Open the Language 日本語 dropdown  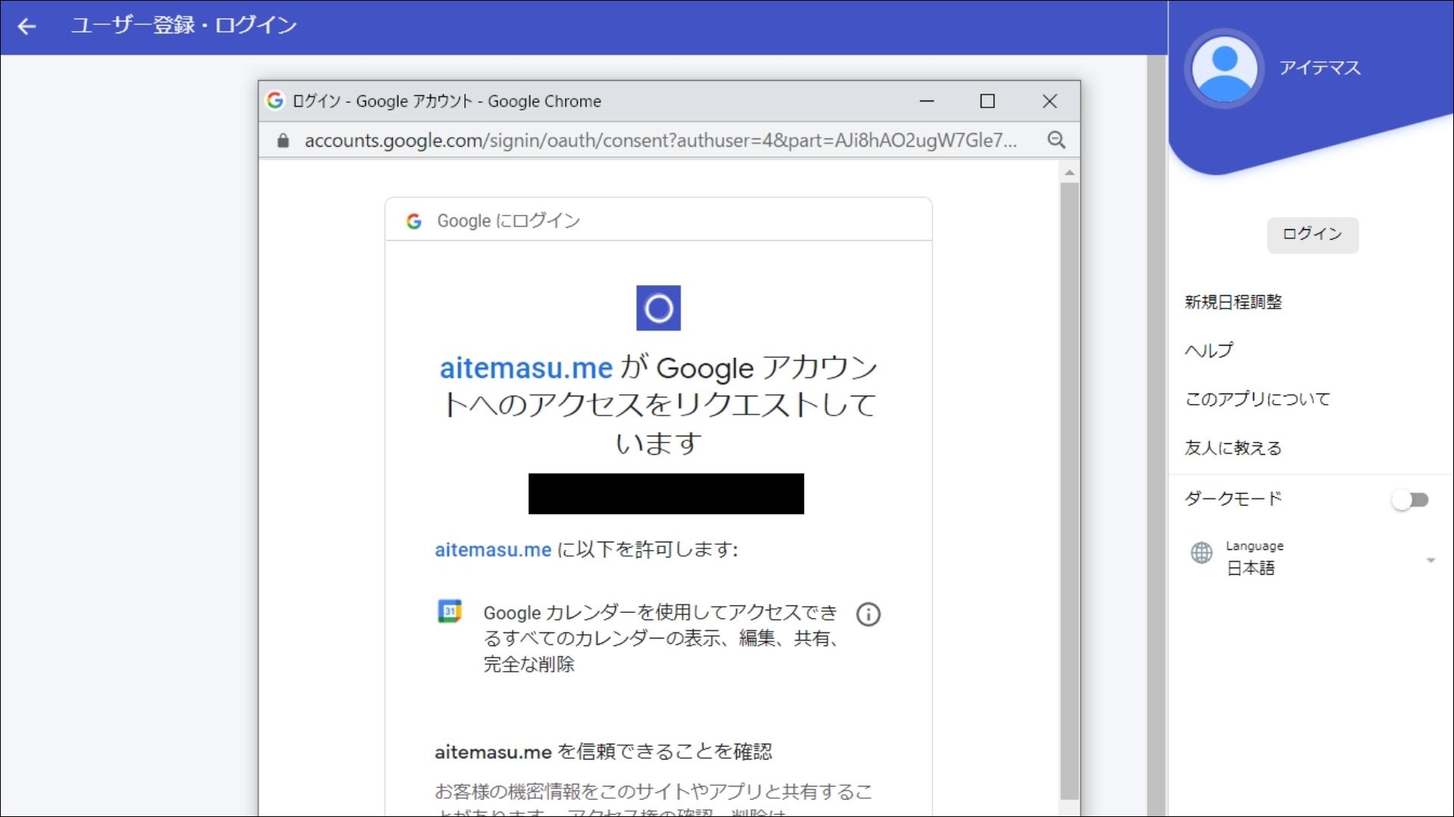(1431, 560)
